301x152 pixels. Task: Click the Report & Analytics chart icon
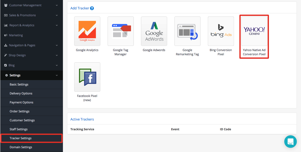click(6, 25)
